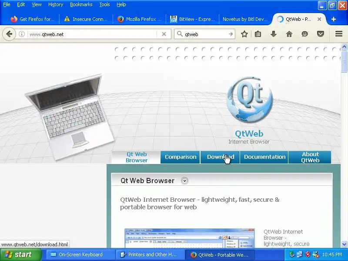Open the Documentation page

[x=264, y=157]
